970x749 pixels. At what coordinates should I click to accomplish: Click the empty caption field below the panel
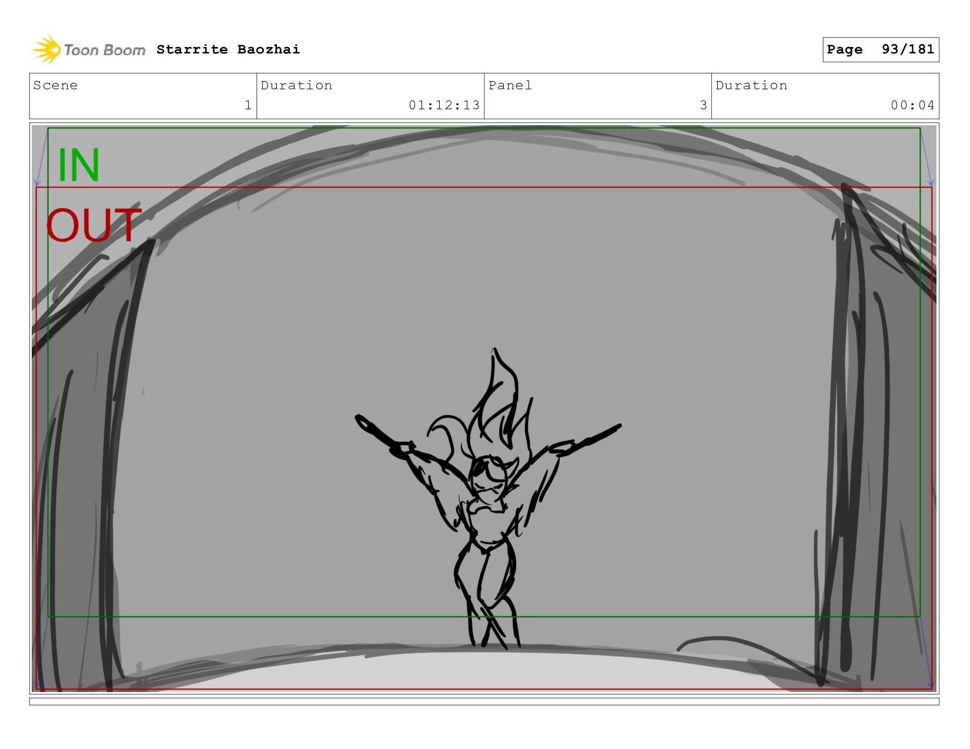click(x=484, y=701)
